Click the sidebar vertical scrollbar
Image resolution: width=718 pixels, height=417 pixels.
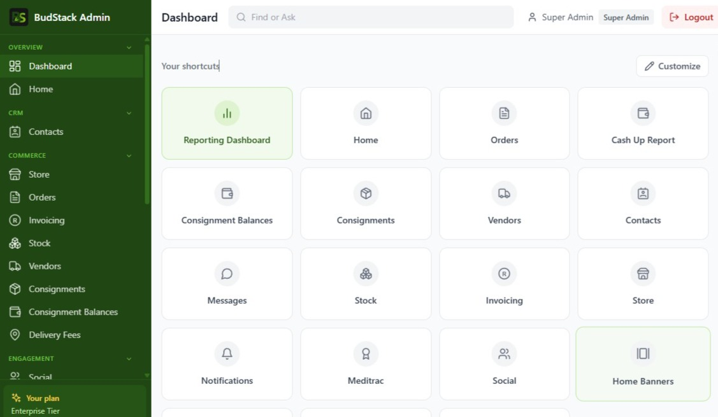point(147,124)
